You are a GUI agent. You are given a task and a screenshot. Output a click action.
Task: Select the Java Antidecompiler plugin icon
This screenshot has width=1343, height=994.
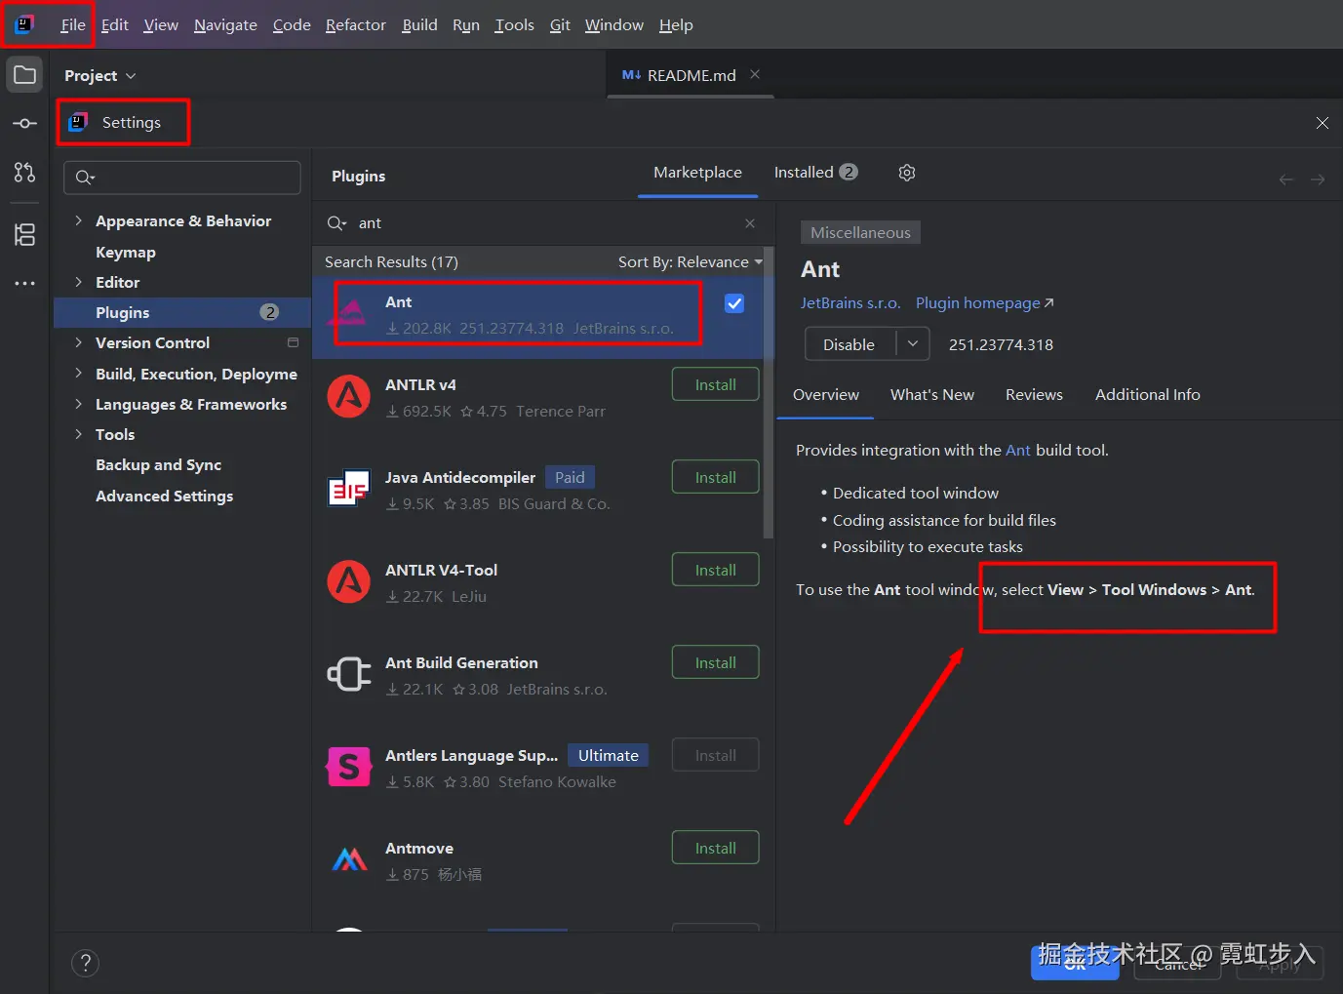point(348,489)
